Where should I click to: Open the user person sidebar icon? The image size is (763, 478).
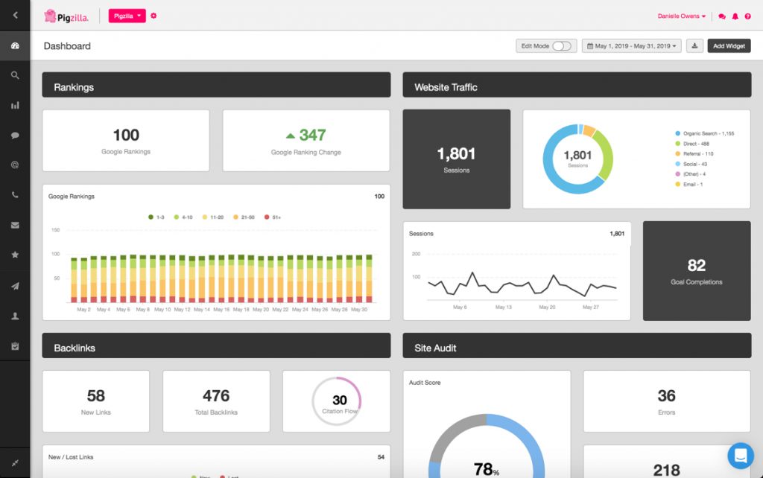pyautogui.click(x=15, y=316)
